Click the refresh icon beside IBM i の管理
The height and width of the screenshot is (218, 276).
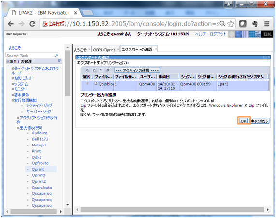59,61
